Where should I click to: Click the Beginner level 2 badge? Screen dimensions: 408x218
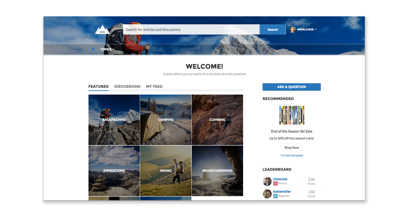tap(275, 196)
